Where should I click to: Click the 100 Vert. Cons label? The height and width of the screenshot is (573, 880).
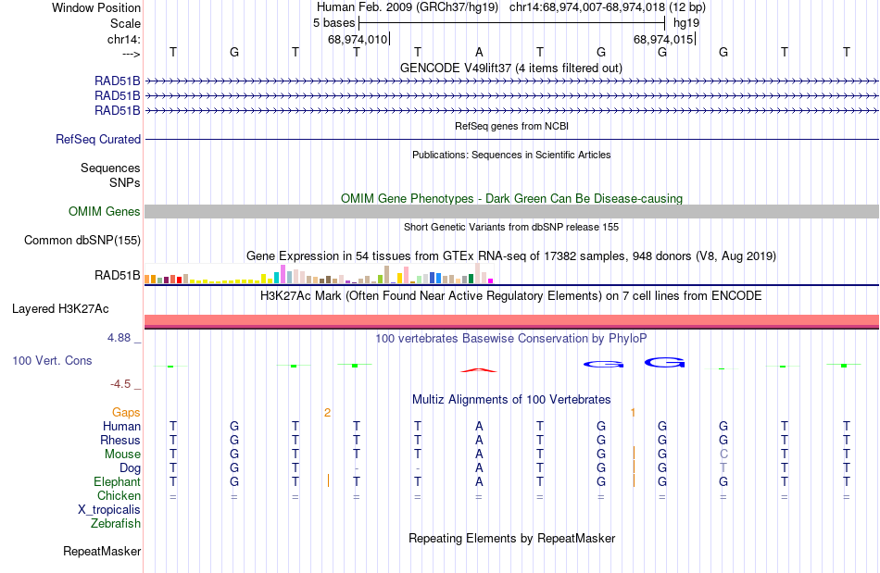[x=52, y=360]
